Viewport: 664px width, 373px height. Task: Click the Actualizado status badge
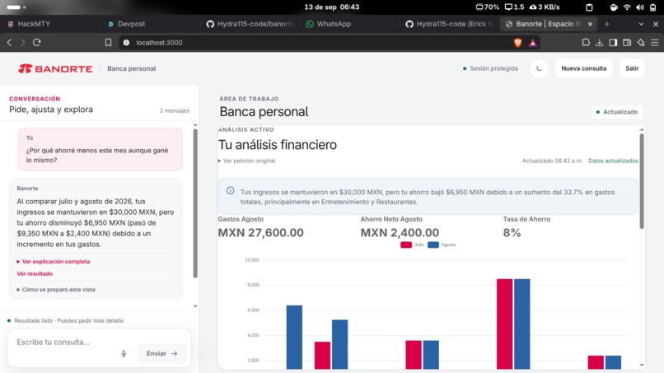point(616,112)
